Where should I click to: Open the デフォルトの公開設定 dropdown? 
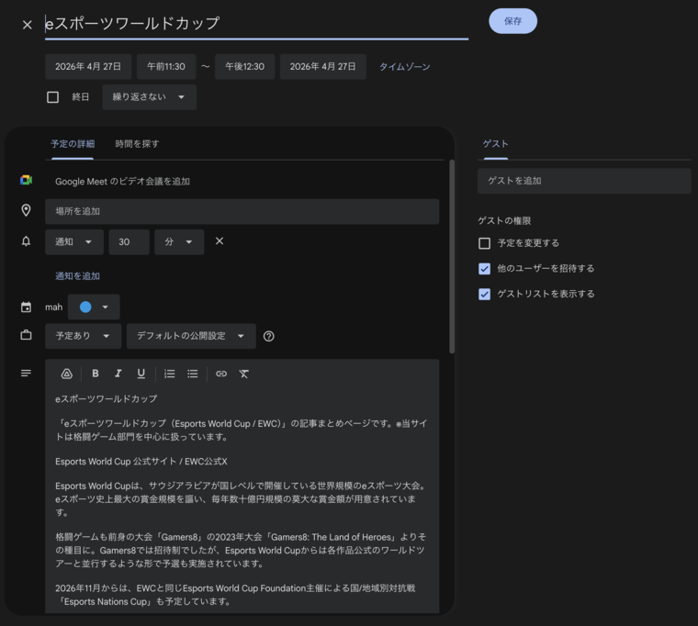(x=191, y=336)
